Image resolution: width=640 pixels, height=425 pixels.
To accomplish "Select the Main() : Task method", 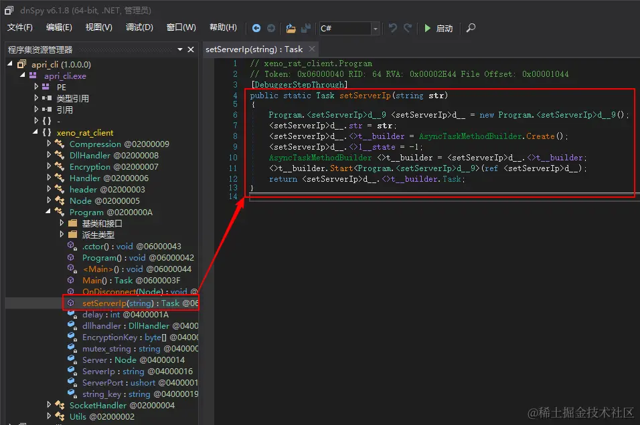I will click(131, 281).
